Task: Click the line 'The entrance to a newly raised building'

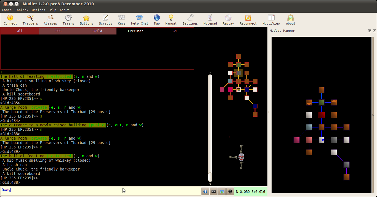Action: [43, 125]
